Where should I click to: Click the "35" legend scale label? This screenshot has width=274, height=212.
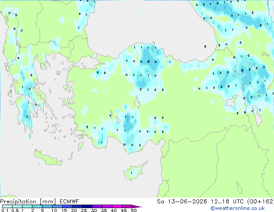click(x=104, y=210)
